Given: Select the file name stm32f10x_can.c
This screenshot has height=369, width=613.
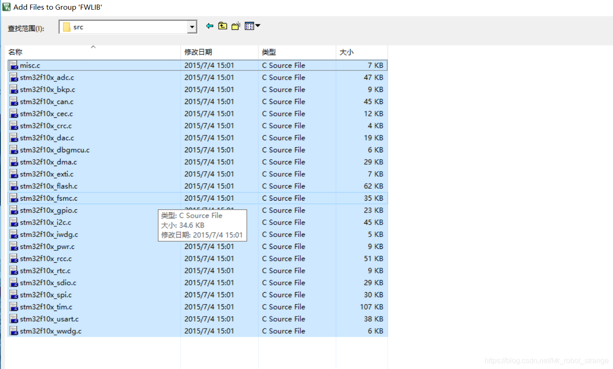Looking at the screenshot, I should point(46,102).
